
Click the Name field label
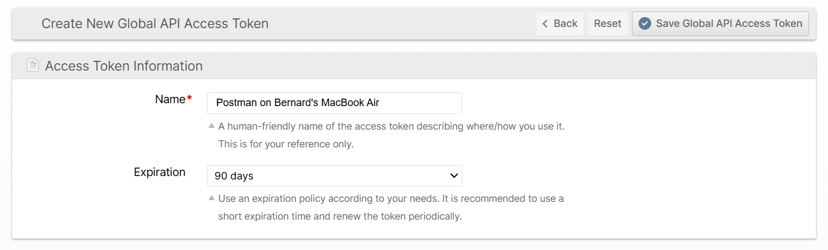point(170,99)
